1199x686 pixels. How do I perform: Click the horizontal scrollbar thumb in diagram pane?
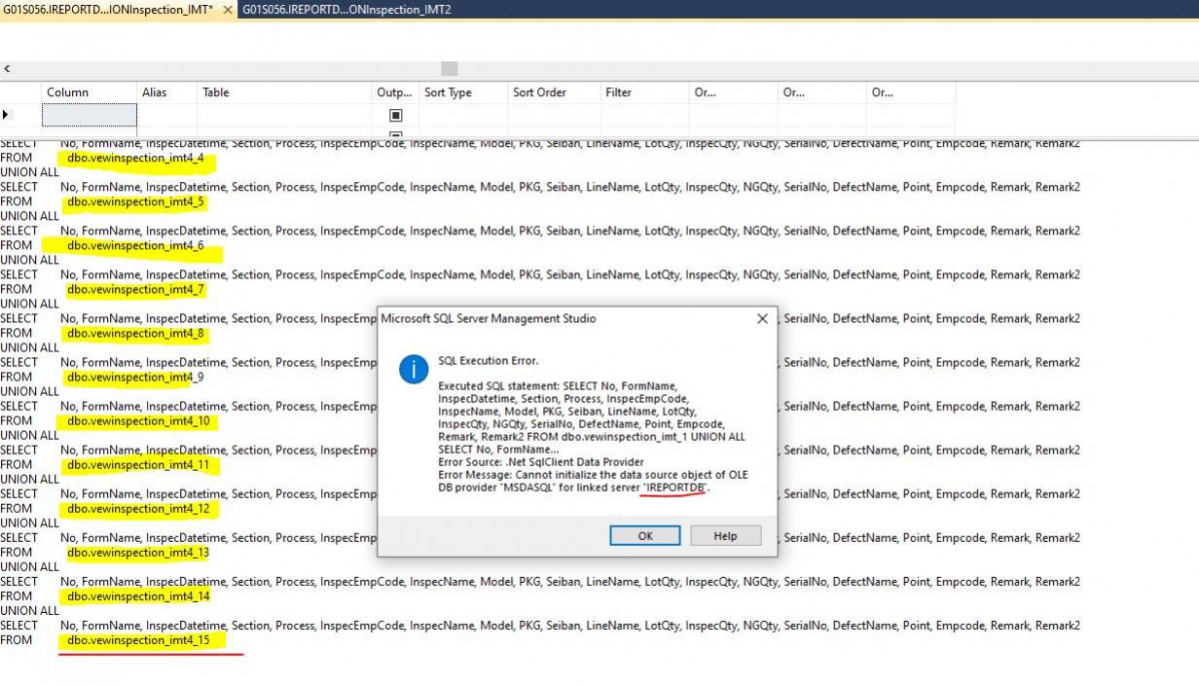pos(449,69)
